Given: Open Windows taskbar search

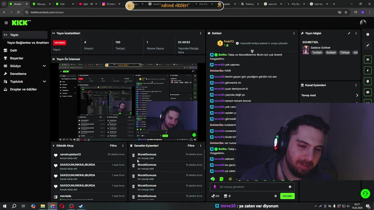Looking at the screenshot, I should pos(14,206).
